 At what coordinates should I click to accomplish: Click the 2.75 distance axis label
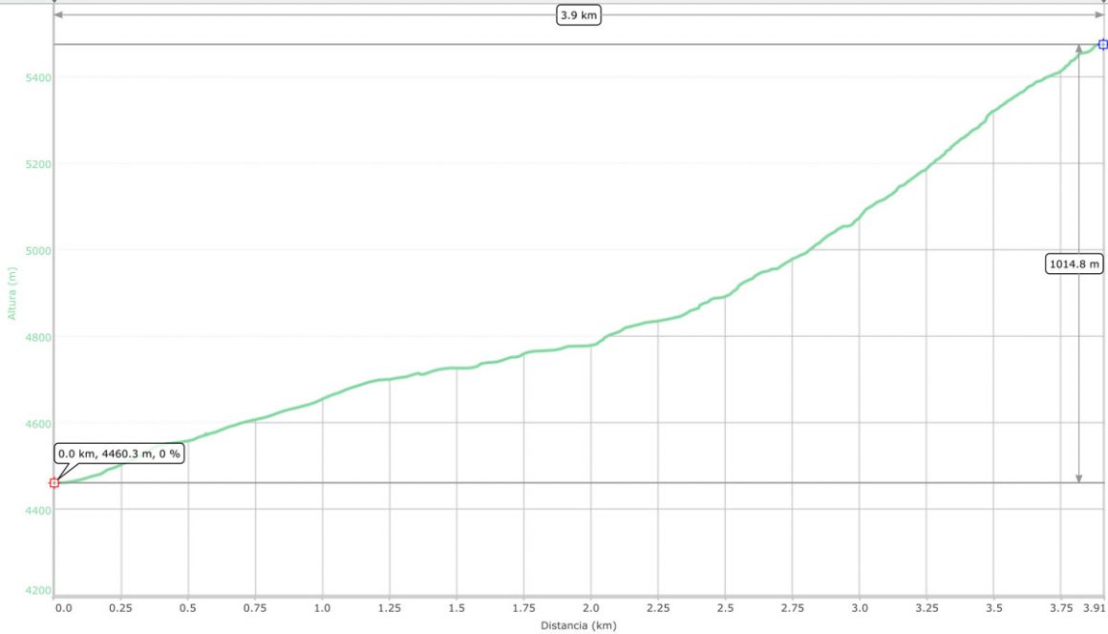(792, 608)
